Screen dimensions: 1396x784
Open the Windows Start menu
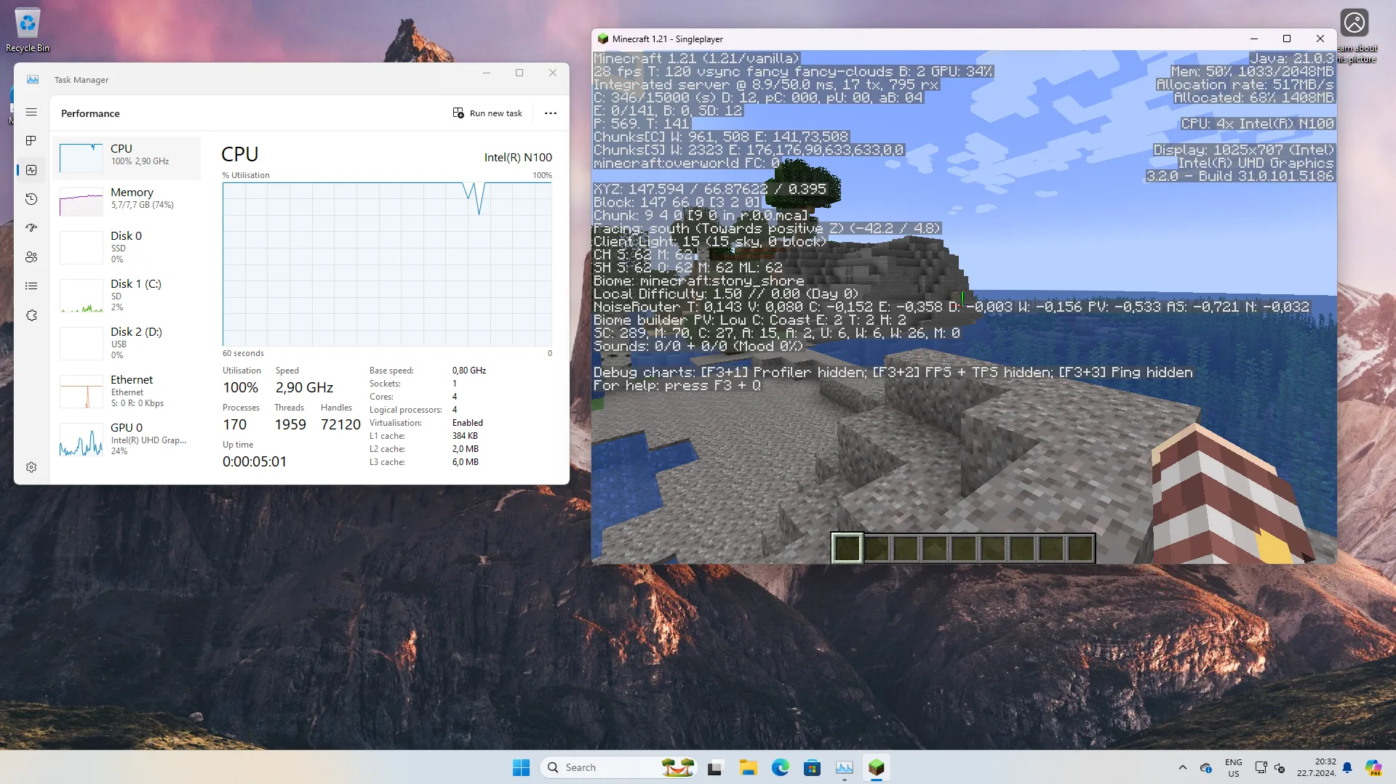pyautogui.click(x=521, y=767)
